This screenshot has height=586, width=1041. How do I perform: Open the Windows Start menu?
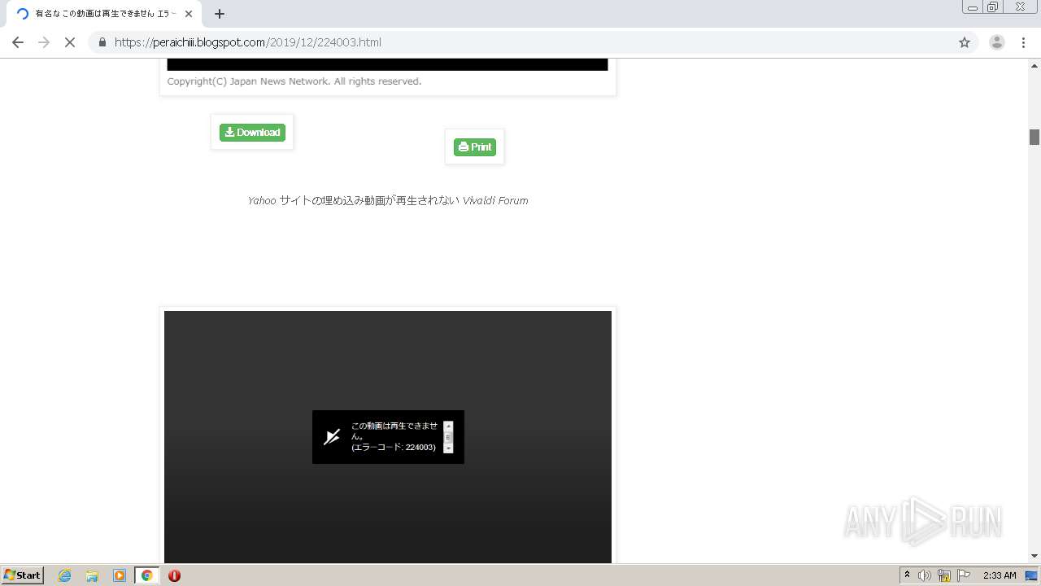click(22, 575)
